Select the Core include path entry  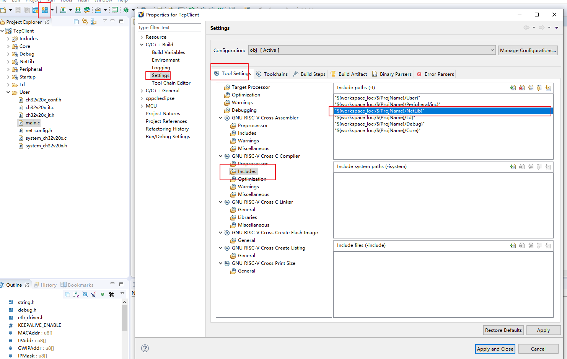click(443, 131)
